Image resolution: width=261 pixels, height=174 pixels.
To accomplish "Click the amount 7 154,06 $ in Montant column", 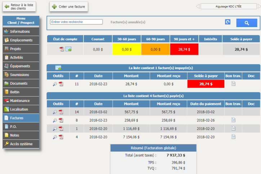I will [131, 137].
